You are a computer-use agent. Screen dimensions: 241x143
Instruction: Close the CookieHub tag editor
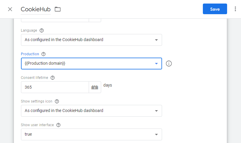pos(10,9)
